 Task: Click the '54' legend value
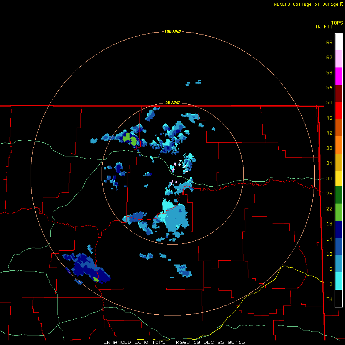point(329,87)
